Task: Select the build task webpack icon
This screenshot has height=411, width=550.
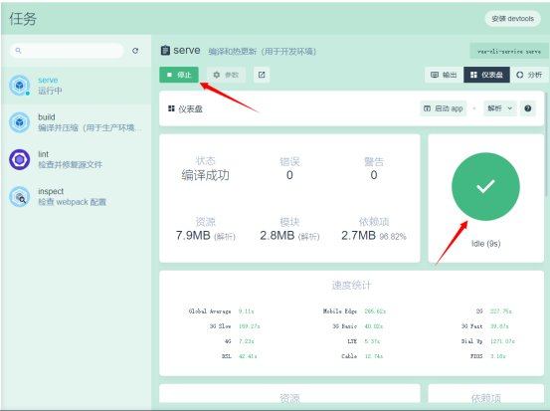Action: pyautogui.click(x=20, y=122)
